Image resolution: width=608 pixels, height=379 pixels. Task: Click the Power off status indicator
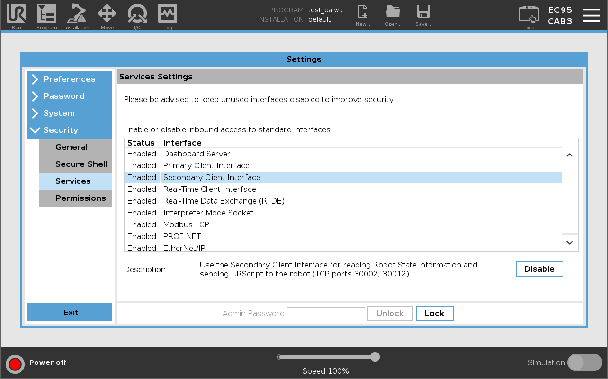click(x=15, y=364)
